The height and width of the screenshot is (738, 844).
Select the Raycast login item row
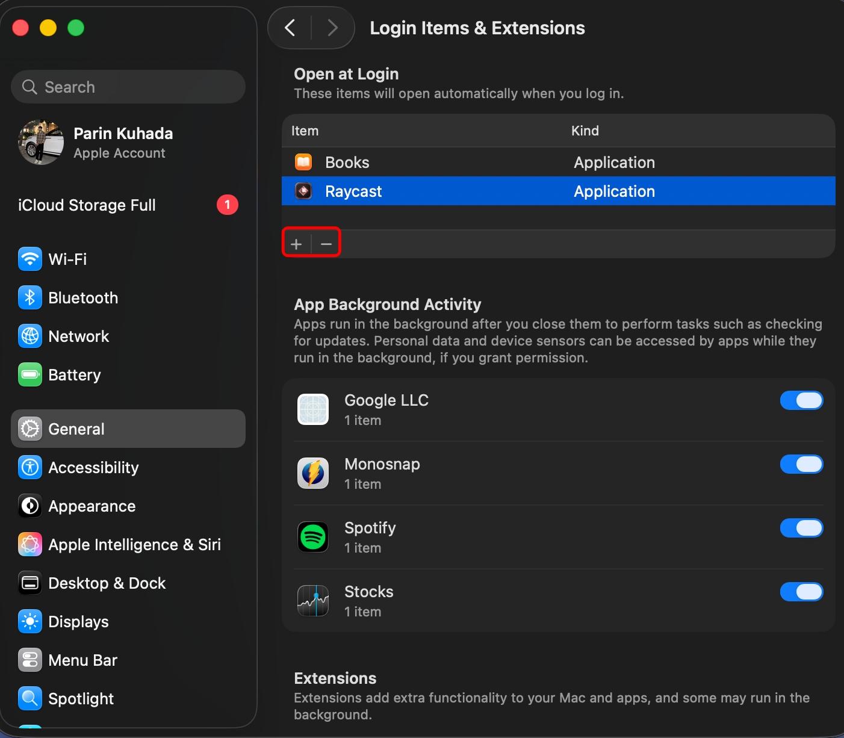(x=559, y=191)
